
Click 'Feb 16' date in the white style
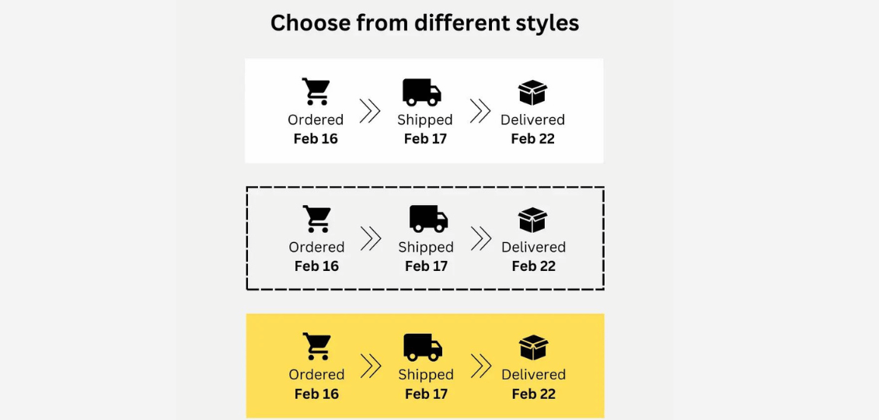pyautogui.click(x=316, y=139)
